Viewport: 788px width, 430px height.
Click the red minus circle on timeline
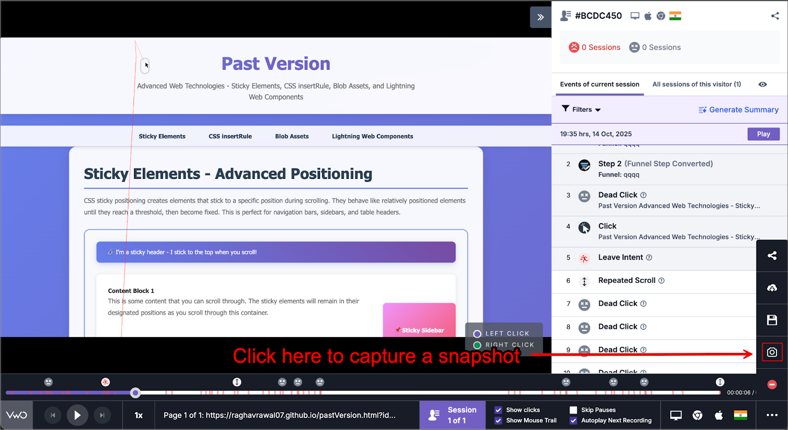(x=772, y=384)
